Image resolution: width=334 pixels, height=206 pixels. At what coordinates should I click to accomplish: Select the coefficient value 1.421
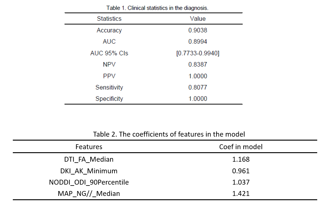pos(241,193)
